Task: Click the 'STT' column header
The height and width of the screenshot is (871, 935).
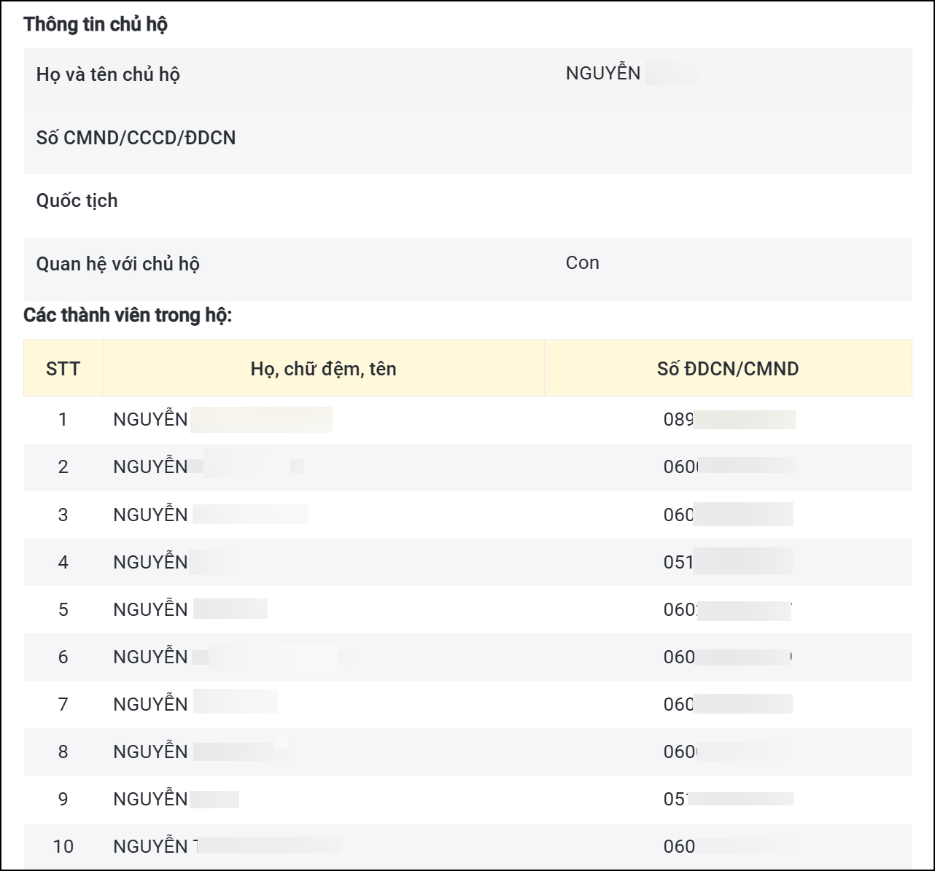Action: (x=63, y=369)
